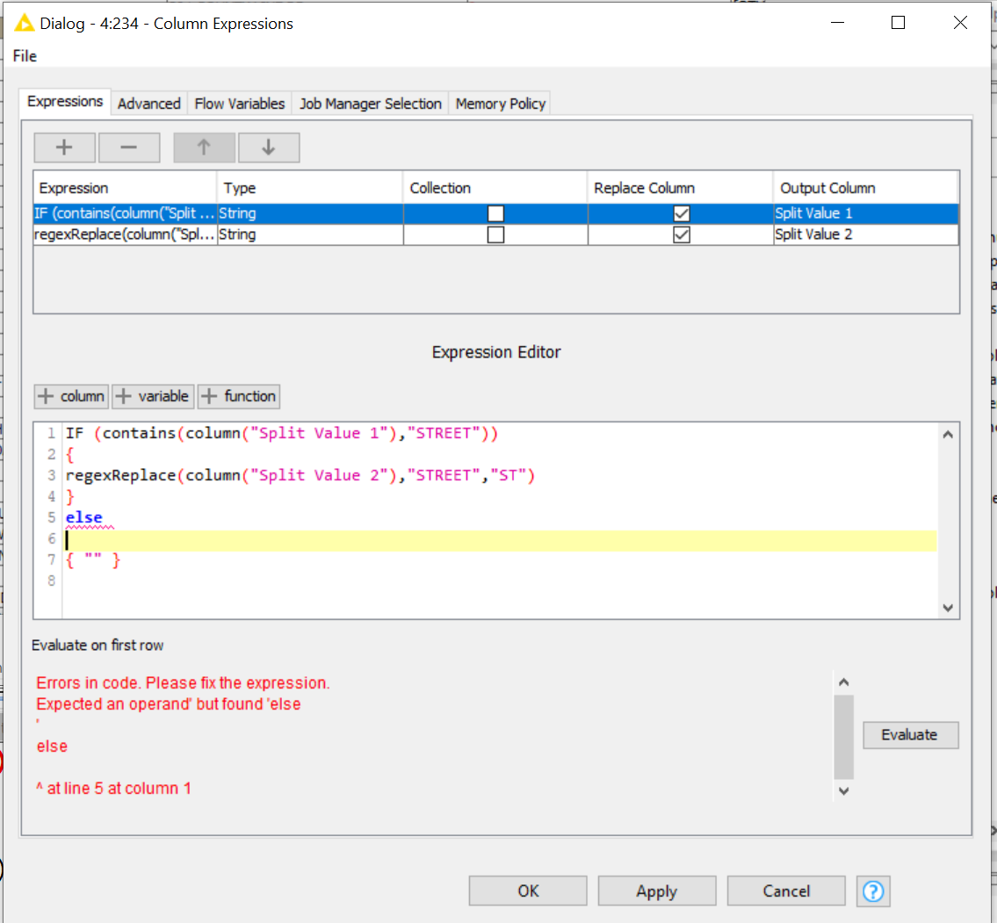Open the File menu
This screenshot has height=923, width=997.
click(x=25, y=56)
